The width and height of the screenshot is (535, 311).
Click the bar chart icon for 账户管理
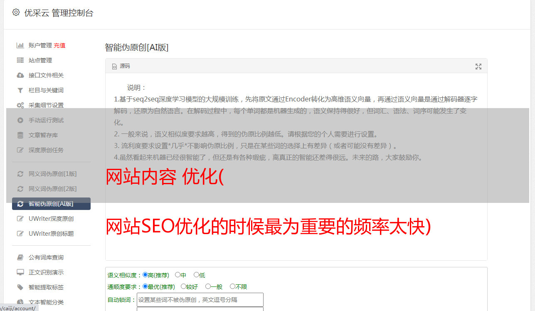pos(20,45)
